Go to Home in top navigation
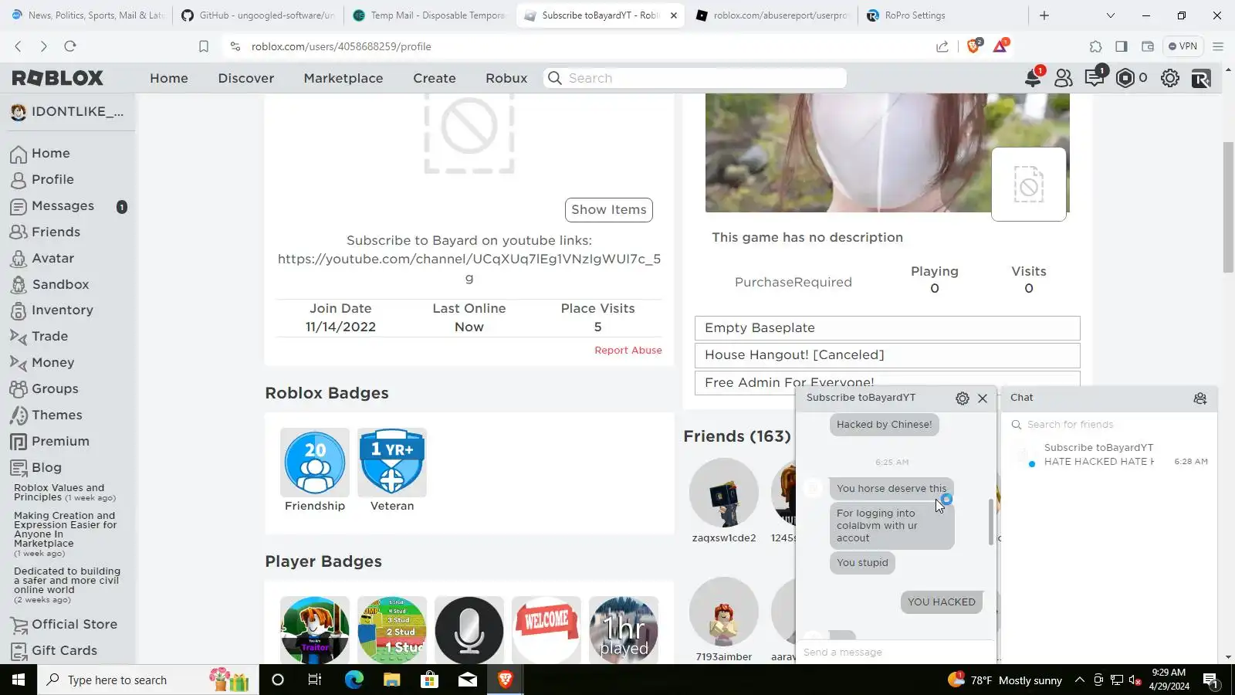 tap(169, 78)
